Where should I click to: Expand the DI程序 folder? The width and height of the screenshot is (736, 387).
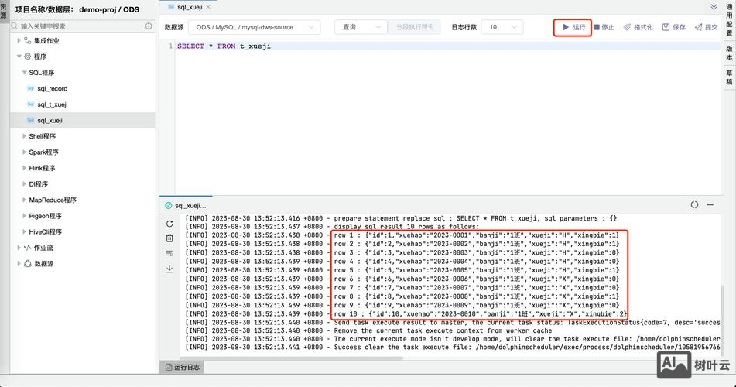pyautogui.click(x=25, y=184)
